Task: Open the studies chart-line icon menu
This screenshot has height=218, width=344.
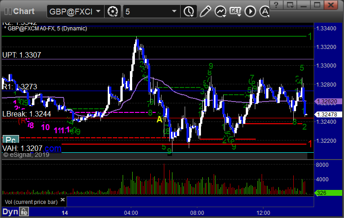Action: point(220,11)
